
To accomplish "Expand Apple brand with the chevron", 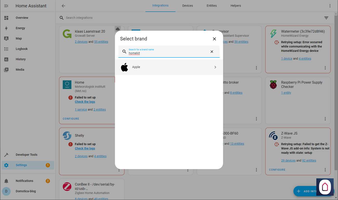I will coord(215,67).
